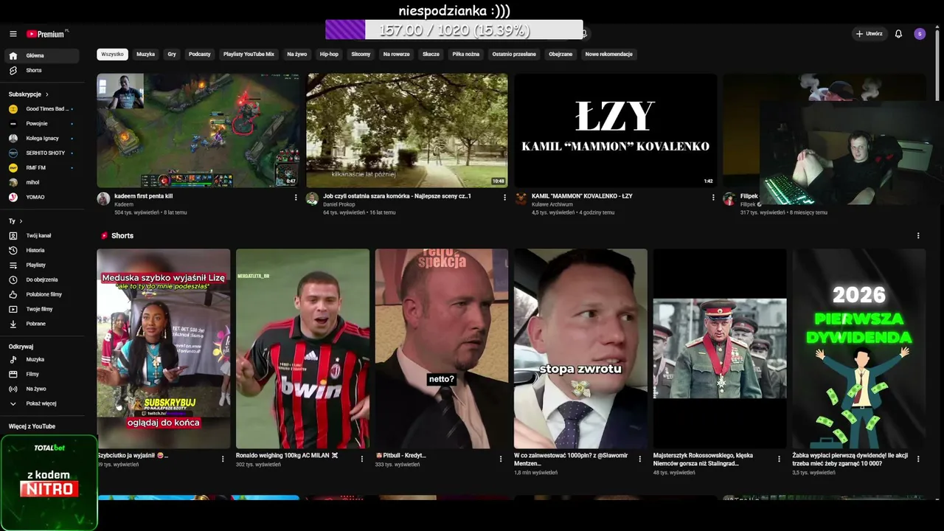The width and height of the screenshot is (944, 531).
Task: Open options for the 'Pitbull - Kredyt' short
Action: coord(501,459)
